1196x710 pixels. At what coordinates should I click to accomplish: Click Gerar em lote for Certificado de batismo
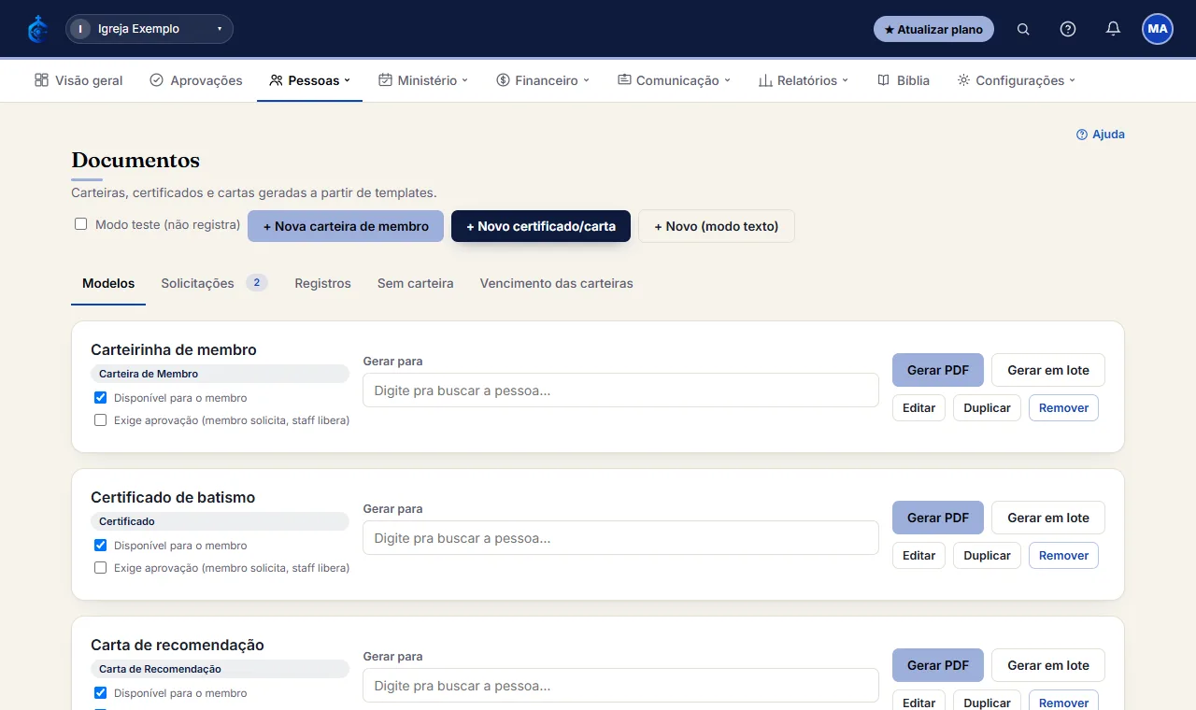pyautogui.click(x=1048, y=518)
